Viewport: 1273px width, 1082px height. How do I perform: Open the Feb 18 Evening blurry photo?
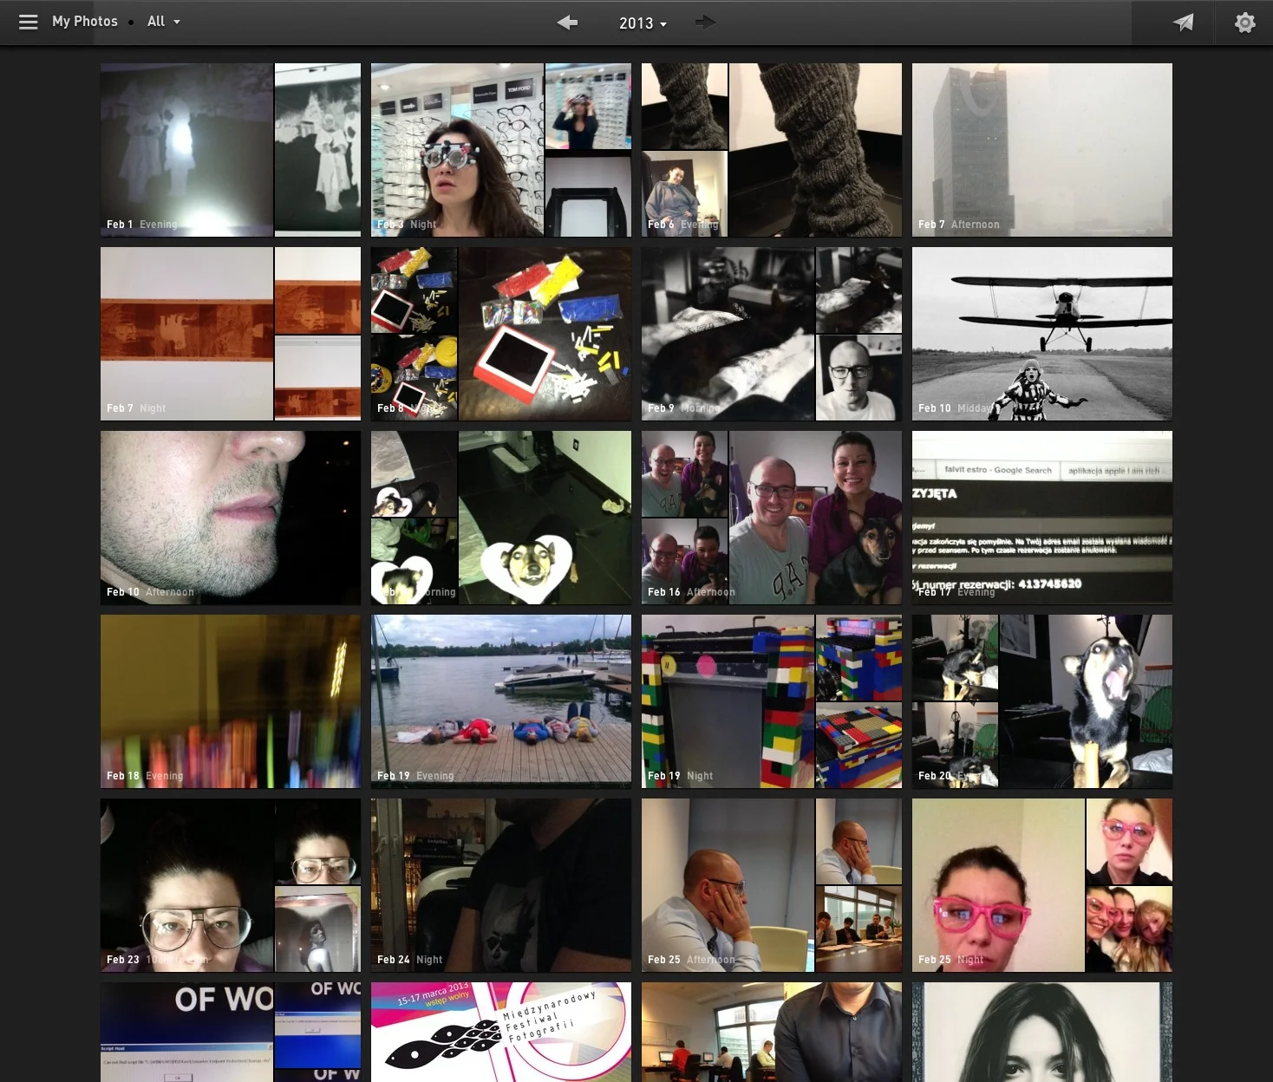pyautogui.click(x=231, y=701)
